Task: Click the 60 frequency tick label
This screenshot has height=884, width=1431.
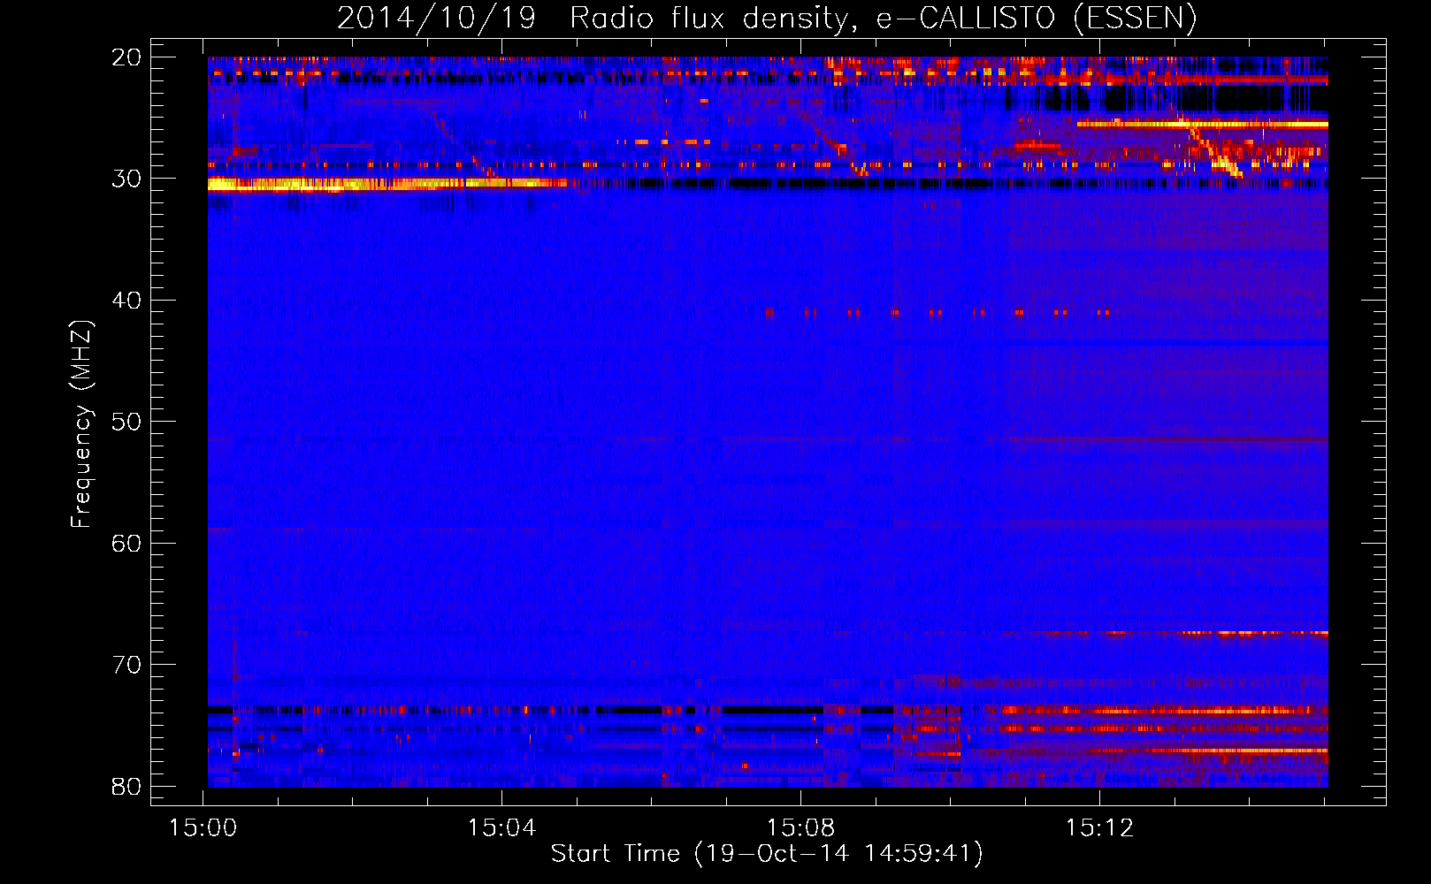Action: 126,543
